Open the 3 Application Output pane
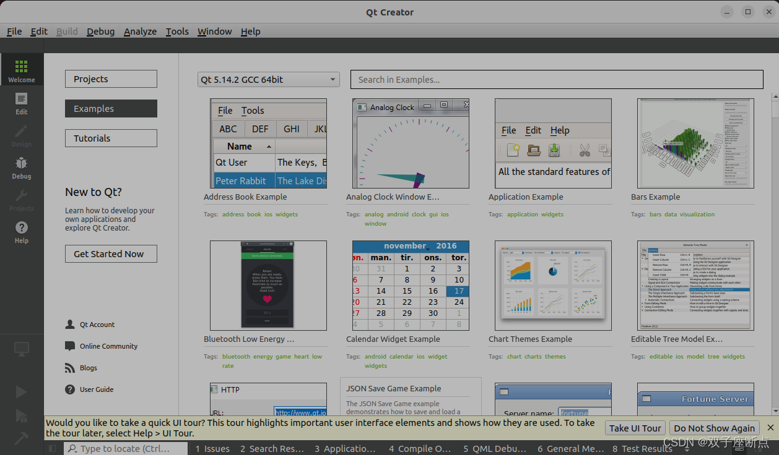 [x=345, y=449]
